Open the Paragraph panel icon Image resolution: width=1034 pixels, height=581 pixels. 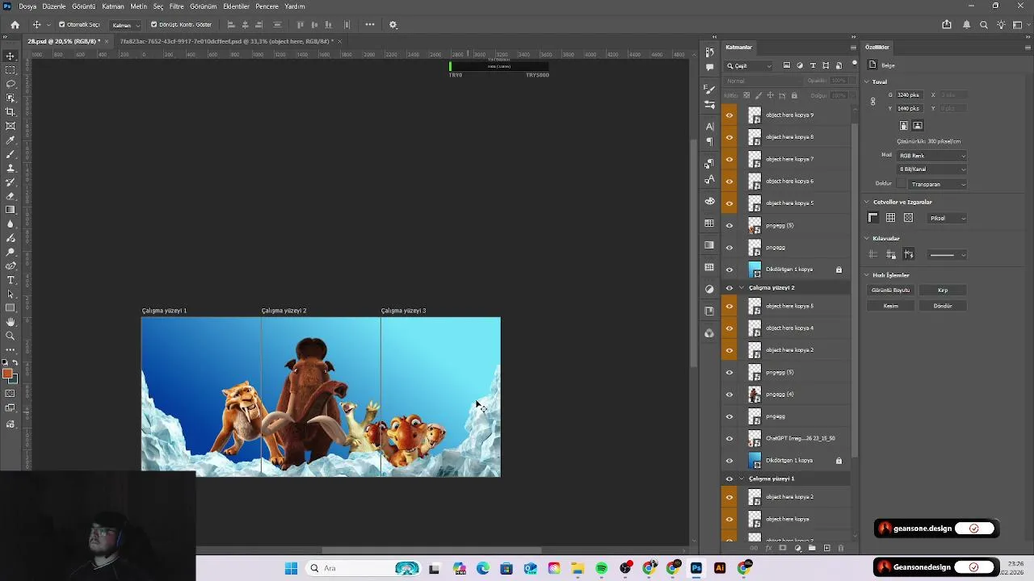[x=709, y=141]
